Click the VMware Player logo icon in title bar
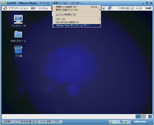This screenshot has width=154, height=125. tap(3, 3)
